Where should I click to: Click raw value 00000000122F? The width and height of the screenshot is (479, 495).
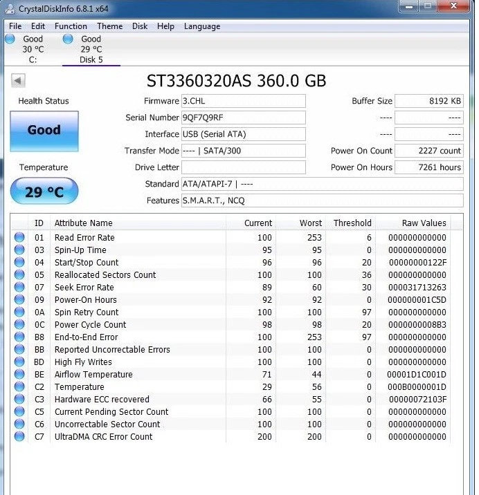point(417,262)
